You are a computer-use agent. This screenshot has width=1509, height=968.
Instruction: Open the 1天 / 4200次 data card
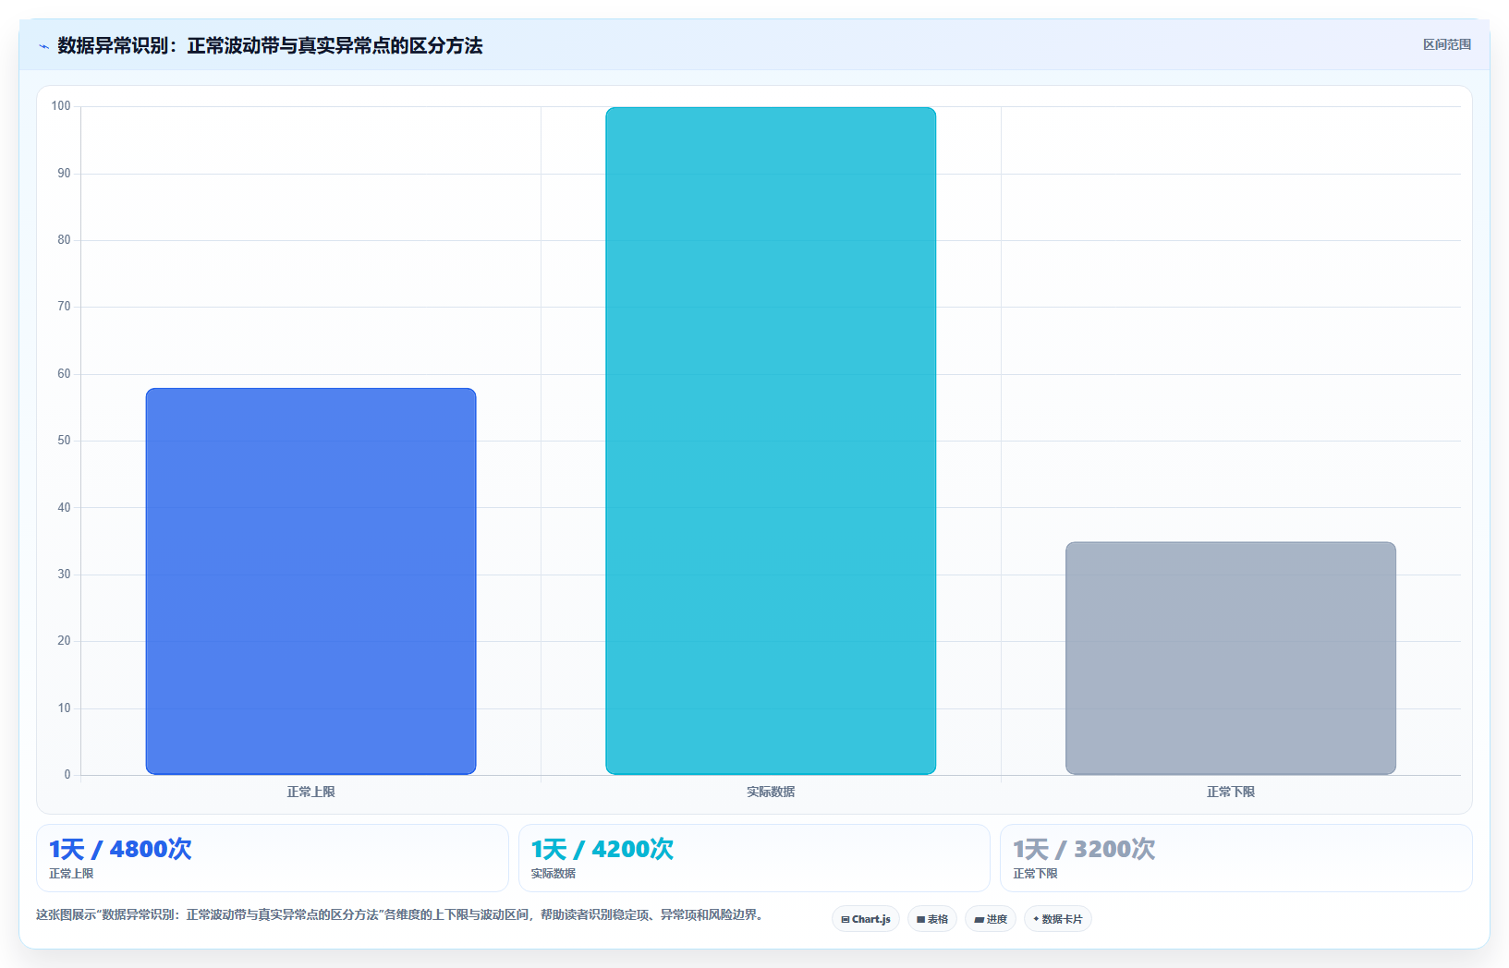754,858
